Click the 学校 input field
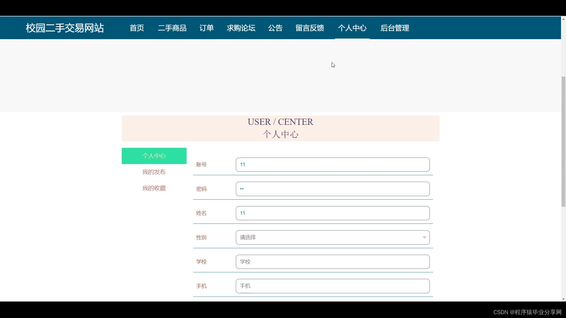The width and height of the screenshot is (566, 318). tap(333, 262)
